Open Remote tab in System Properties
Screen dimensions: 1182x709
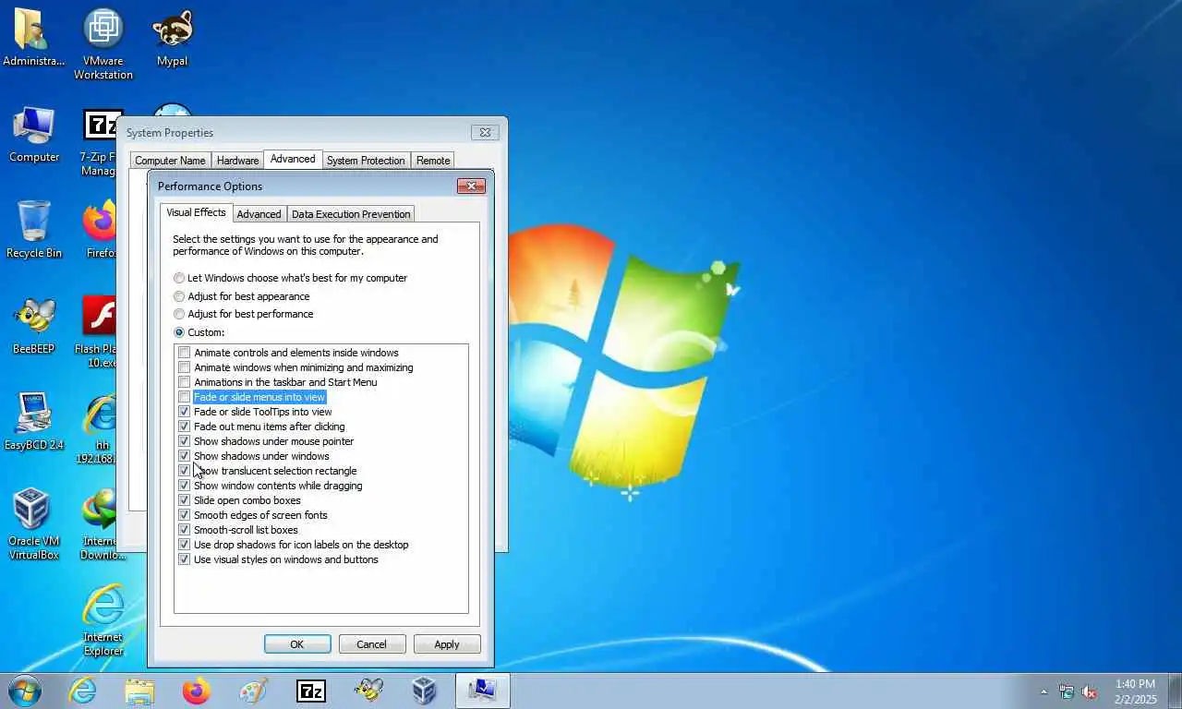[x=433, y=161]
